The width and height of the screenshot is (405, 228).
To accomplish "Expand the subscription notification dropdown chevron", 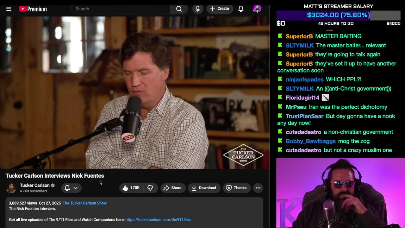I will (76, 188).
